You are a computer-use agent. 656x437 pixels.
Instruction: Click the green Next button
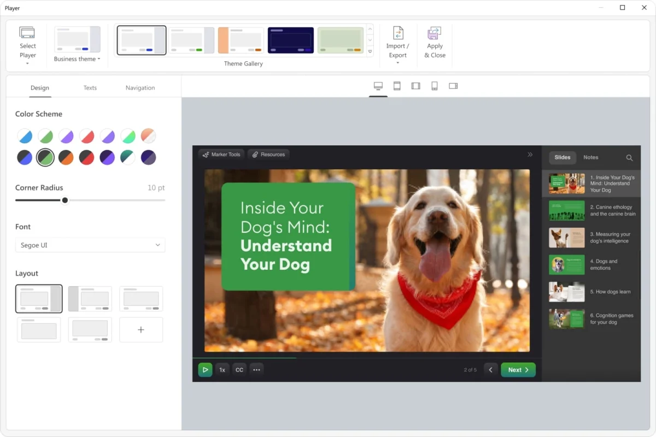518,370
